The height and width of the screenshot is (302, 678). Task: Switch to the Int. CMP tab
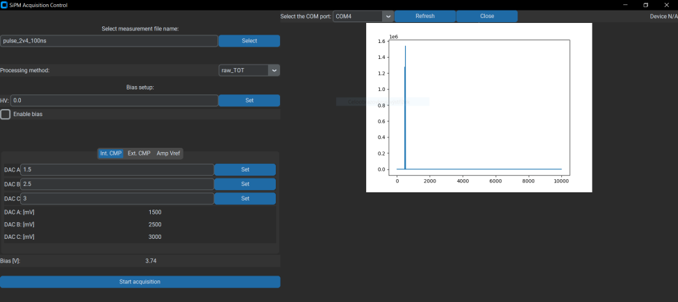click(110, 153)
